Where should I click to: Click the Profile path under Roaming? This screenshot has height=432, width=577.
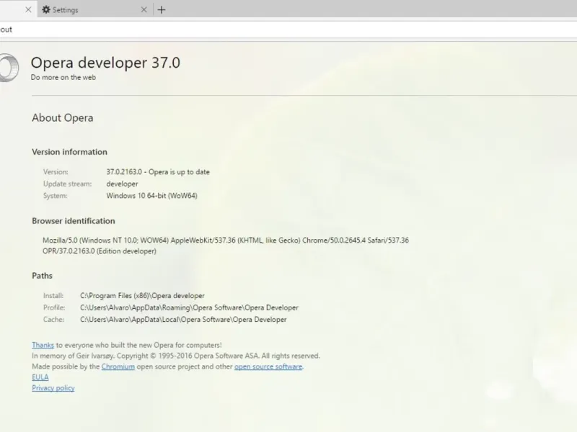coord(189,307)
